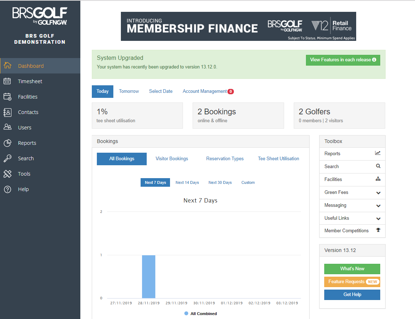Click the red 0 badge on Account Management
Image resolution: width=415 pixels, height=319 pixels.
coord(231,91)
